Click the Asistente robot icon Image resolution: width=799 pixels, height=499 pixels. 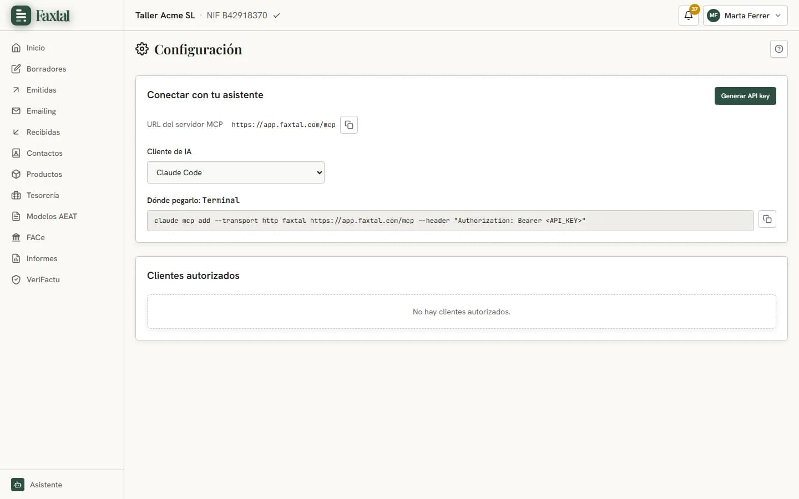click(x=18, y=485)
